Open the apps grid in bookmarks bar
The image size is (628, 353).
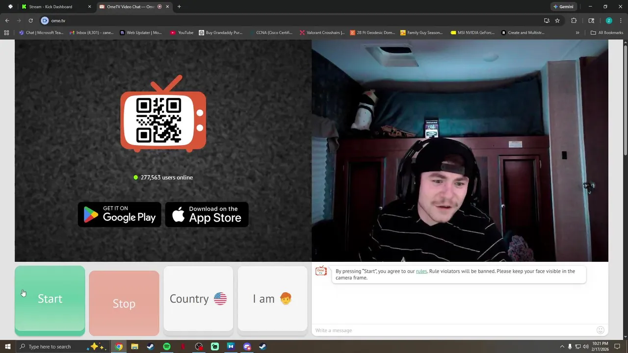pos(6,33)
